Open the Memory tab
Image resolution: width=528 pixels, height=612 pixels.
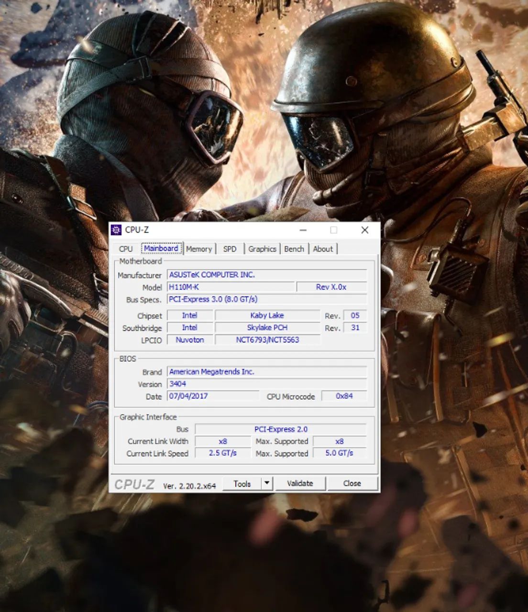click(199, 249)
